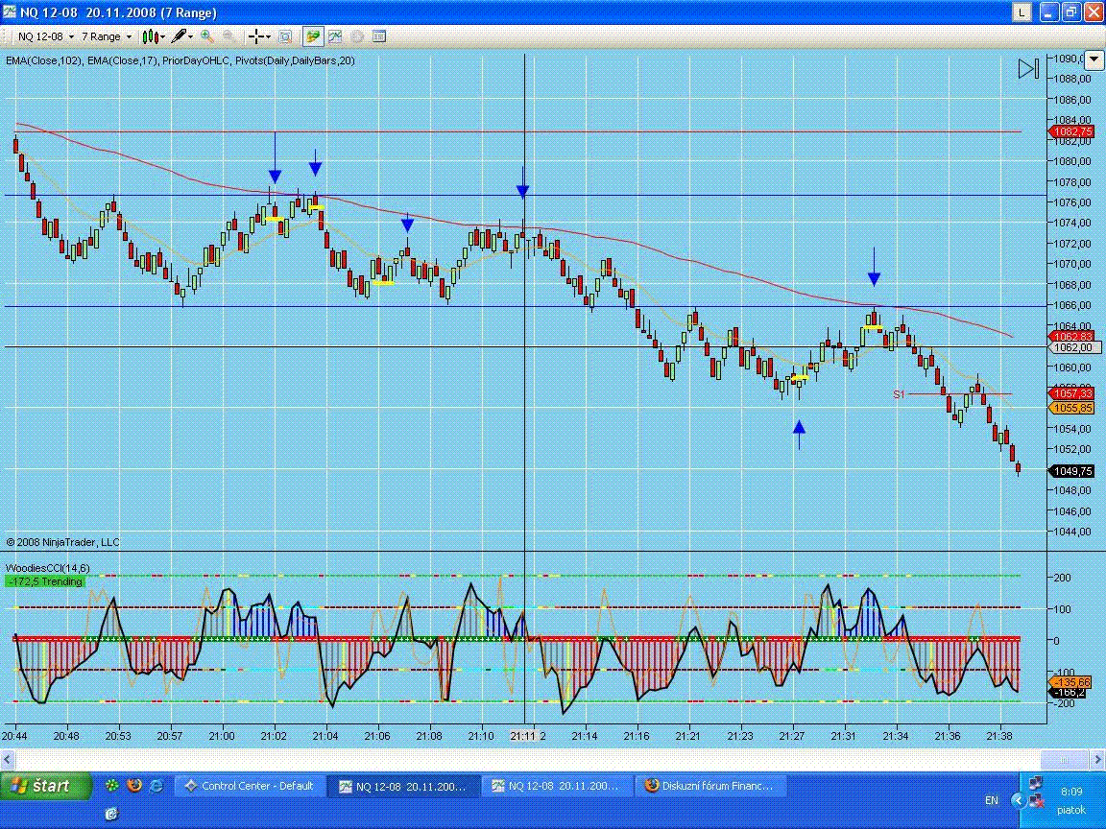
Task: Click the zoom in magnifier icon
Action: coord(207,36)
